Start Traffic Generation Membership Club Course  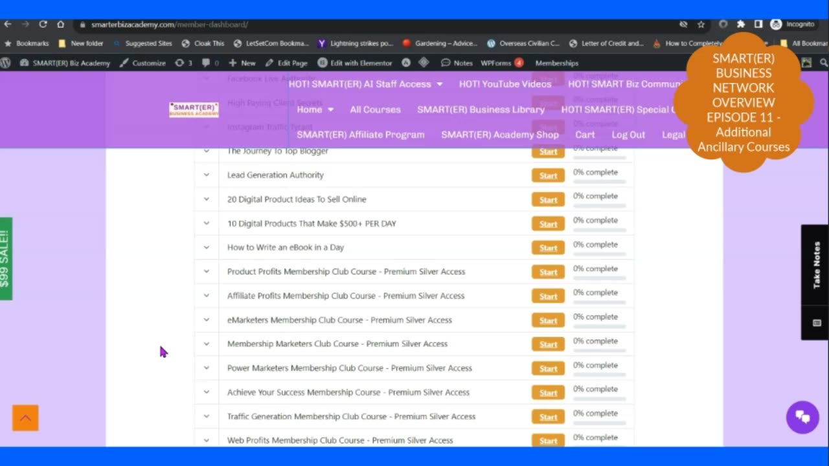coord(548,417)
